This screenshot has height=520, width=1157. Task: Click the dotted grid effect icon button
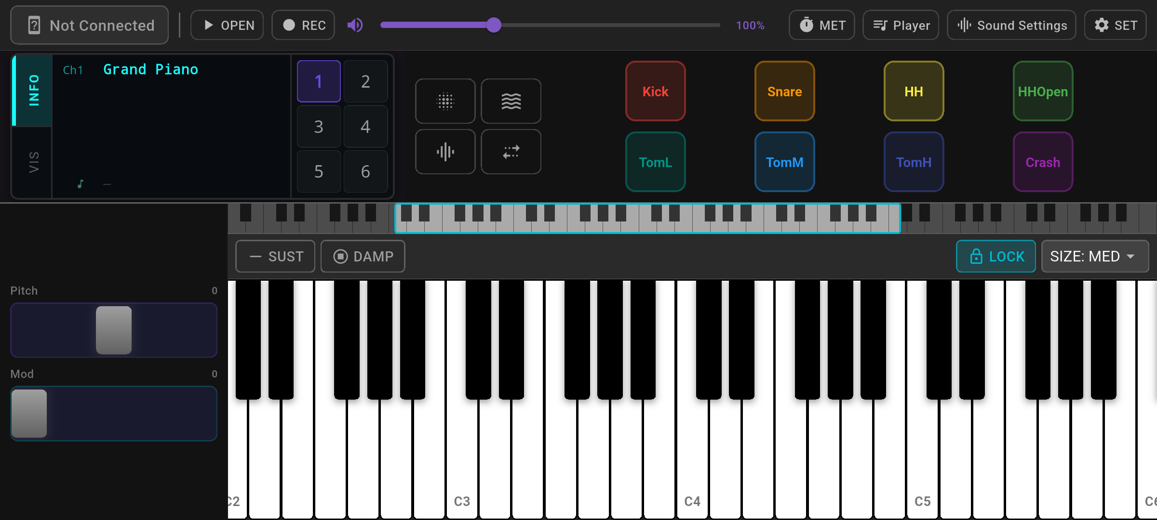pyautogui.click(x=445, y=101)
